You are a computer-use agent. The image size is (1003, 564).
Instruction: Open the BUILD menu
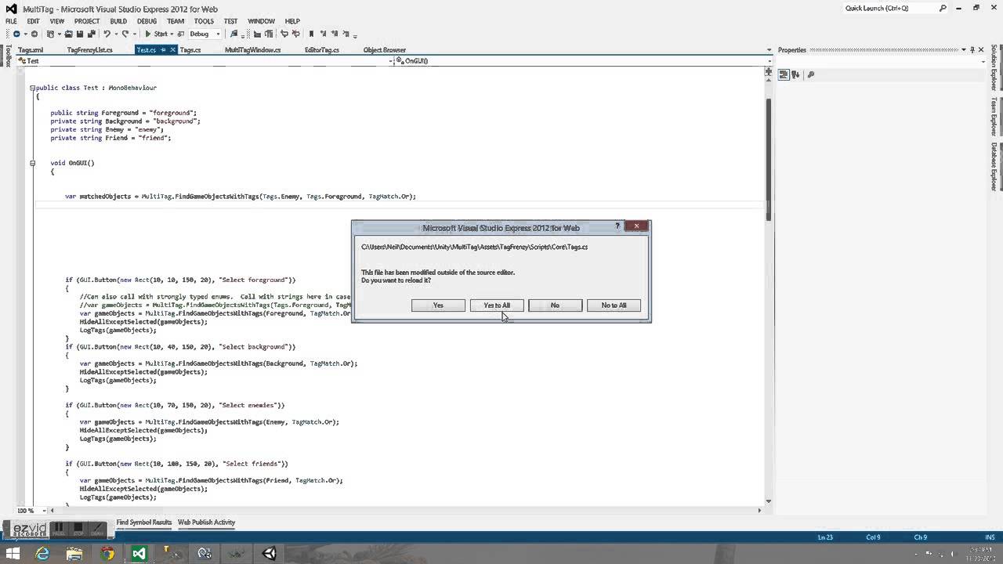(118, 21)
